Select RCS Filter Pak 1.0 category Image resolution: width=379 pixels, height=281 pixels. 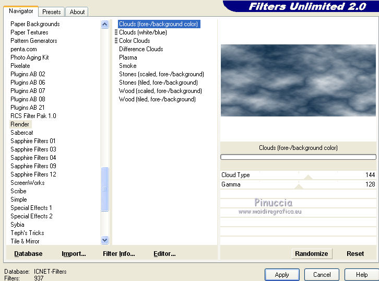[33, 116]
